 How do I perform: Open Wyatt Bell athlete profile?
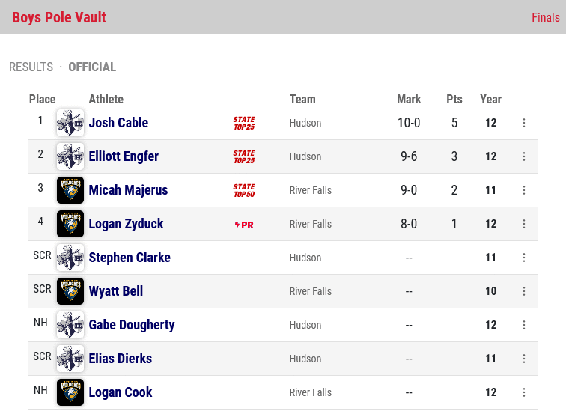[x=116, y=291]
